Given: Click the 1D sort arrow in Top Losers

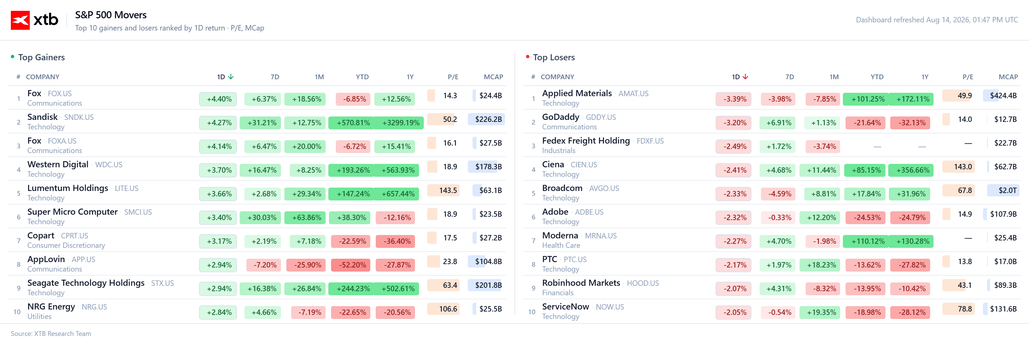Looking at the screenshot, I should click(x=745, y=77).
